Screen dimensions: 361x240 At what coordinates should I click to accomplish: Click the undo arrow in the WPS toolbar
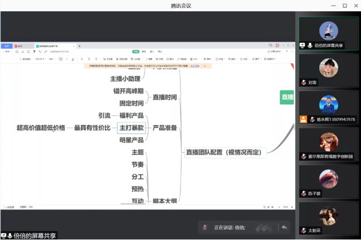tap(40, 51)
